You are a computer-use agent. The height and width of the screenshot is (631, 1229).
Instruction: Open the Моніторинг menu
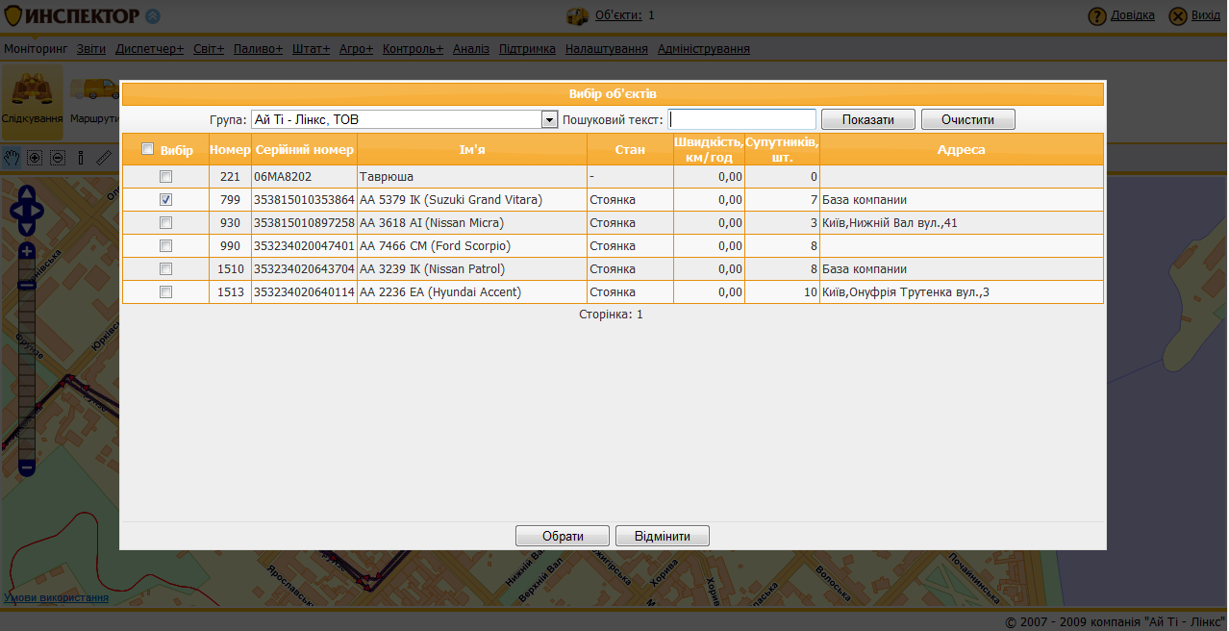(x=36, y=48)
